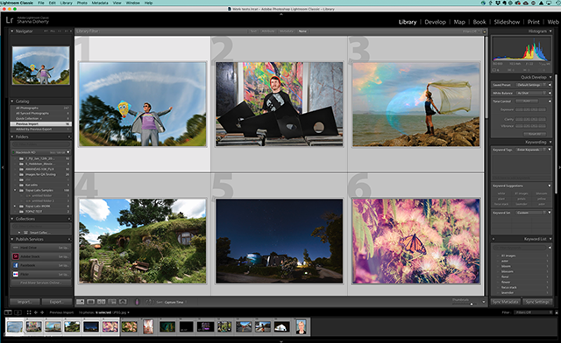Open the Lightroom Classic app menu
The image size is (561, 343).
pyautogui.click(x=17, y=3)
